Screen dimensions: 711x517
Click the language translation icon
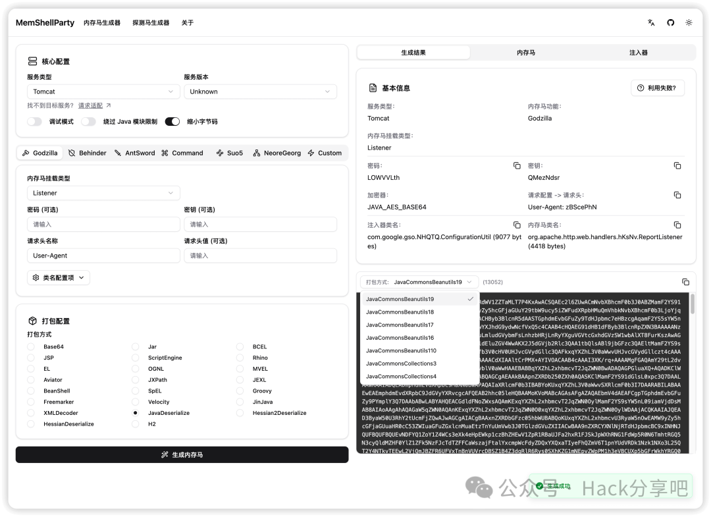[651, 22]
